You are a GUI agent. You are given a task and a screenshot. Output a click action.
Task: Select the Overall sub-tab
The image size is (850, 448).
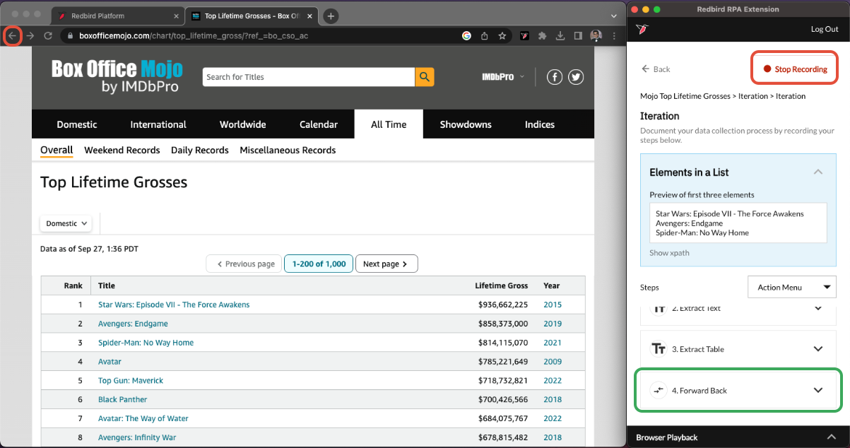click(x=57, y=150)
